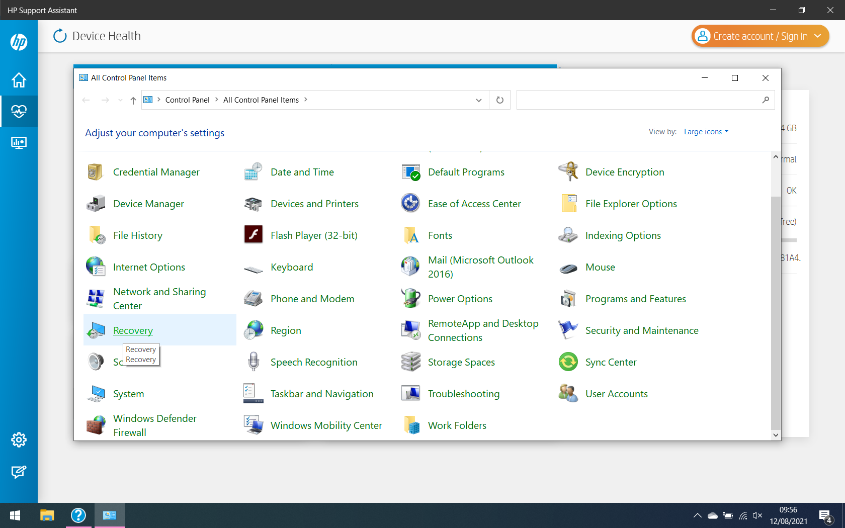Open the notification center in the taskbar

(826, 515)
